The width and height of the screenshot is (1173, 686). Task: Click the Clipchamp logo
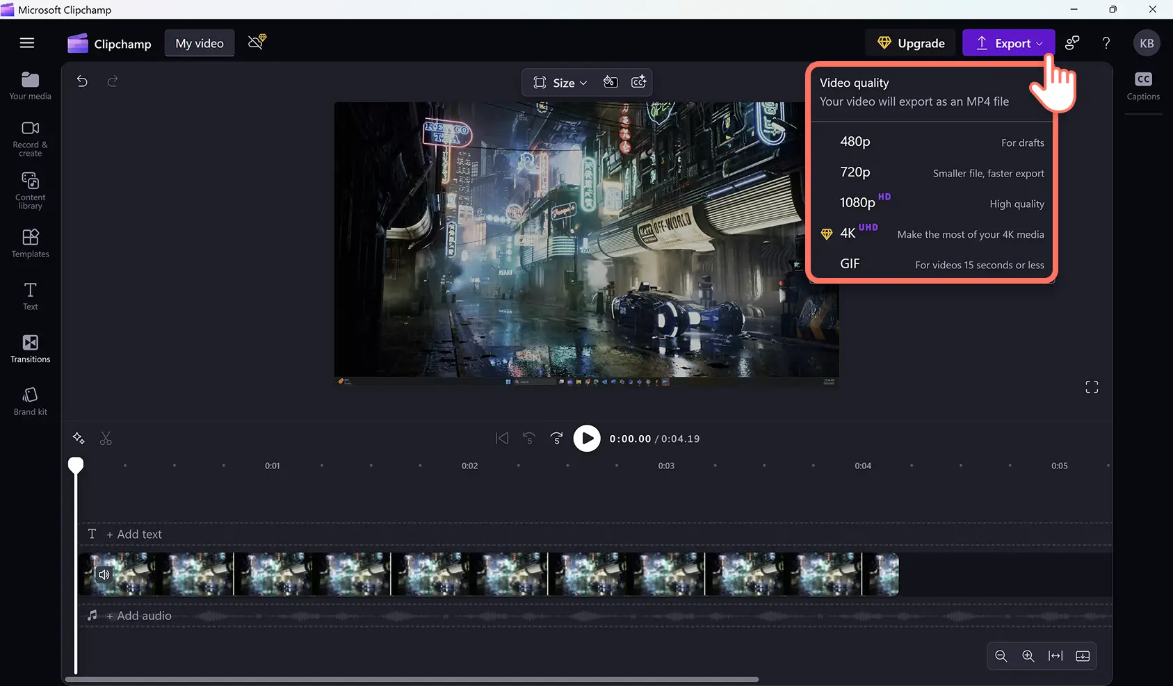coord(109,43)
